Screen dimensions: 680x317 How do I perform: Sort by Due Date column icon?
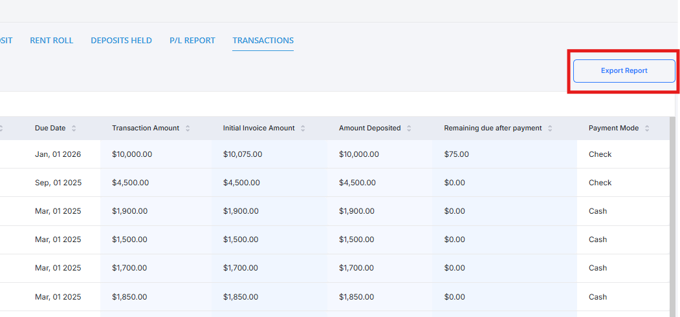[x=74, y=128]
